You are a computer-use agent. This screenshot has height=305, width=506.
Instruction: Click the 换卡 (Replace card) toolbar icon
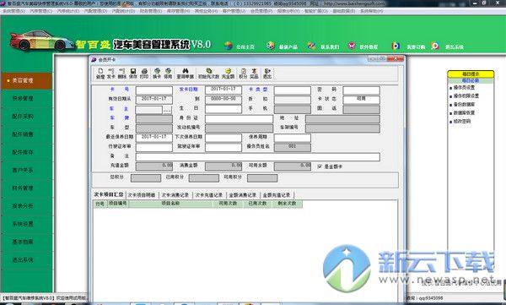click(x=157, y=74)
